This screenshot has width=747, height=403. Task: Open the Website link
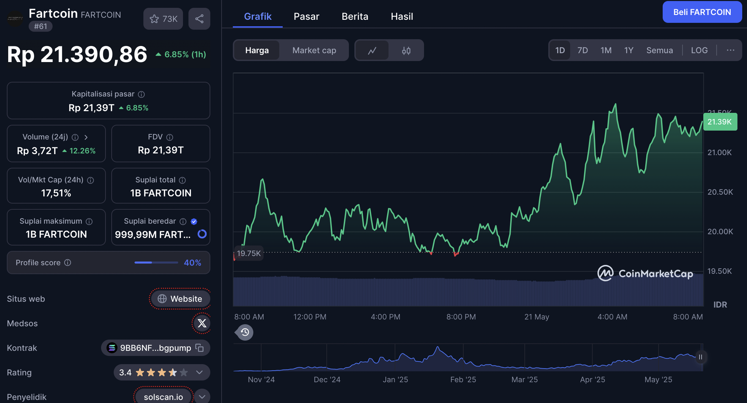click(x=180, y=299)
